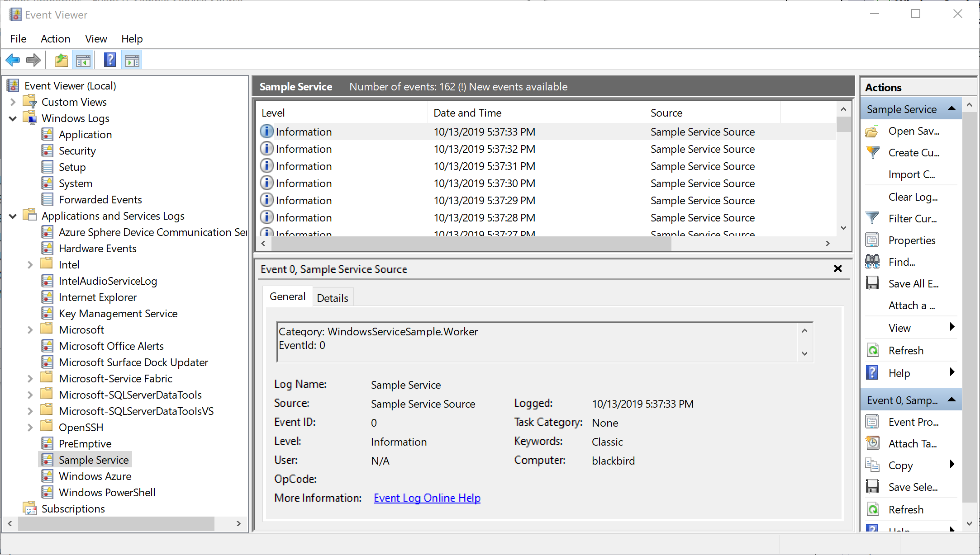Click the upper Refresh action for Sample Service
The height and width of the screenshot is (555, 980).
pyautogui.click(x=906, y=351)
